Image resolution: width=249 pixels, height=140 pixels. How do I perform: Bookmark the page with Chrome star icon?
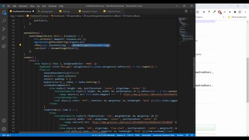click(197, 12)
